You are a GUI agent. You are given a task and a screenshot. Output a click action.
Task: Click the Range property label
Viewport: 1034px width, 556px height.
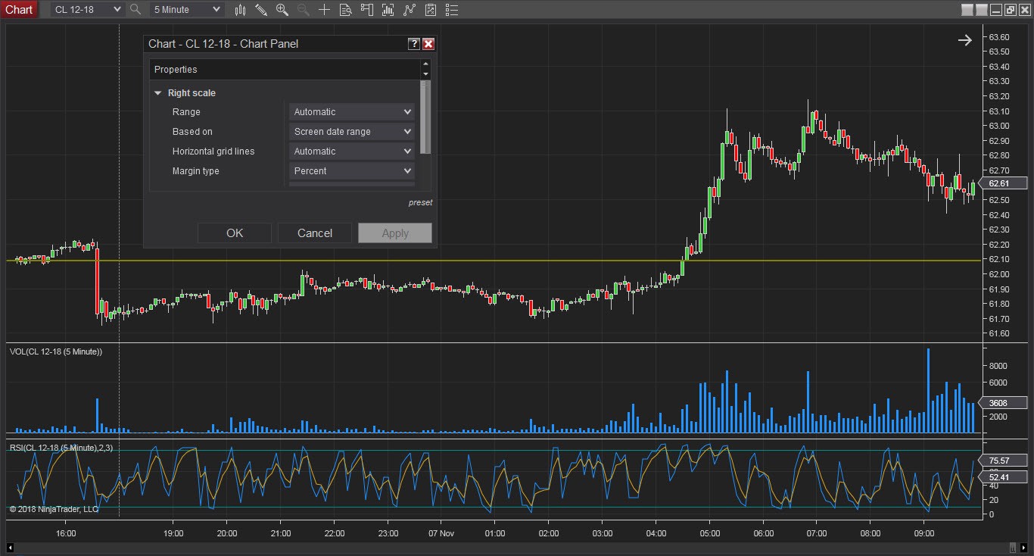[186, 112]
